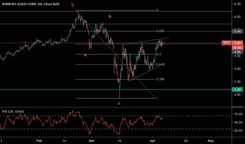Click the 3.50 price scale value
The height and width of the screenshot is (144, 245).
click(x=237, y=82)
